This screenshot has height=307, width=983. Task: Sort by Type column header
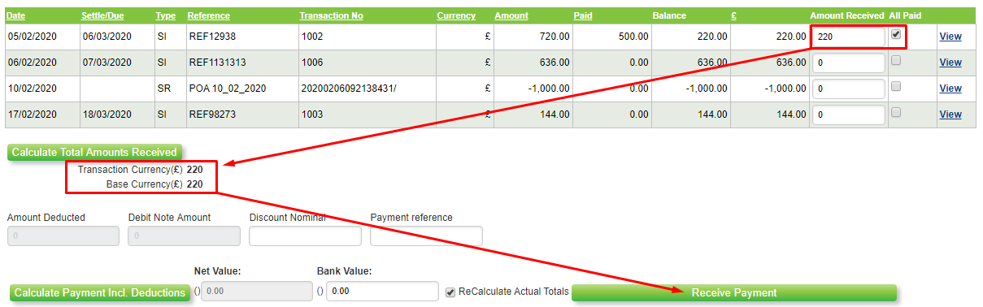click(x=165, y=15)
